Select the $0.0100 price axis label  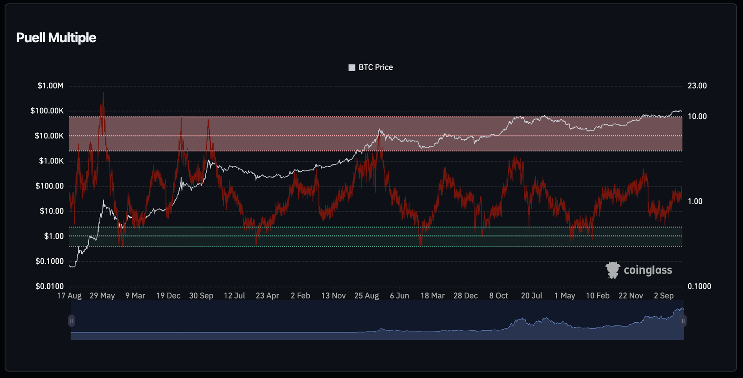click(49, 287)
